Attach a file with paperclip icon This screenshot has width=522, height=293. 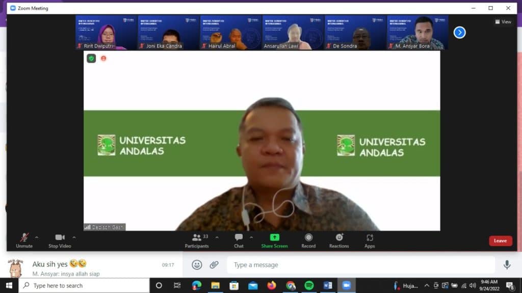coord(214,264)
